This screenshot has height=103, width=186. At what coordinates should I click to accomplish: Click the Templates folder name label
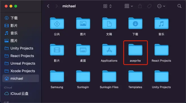135,87
